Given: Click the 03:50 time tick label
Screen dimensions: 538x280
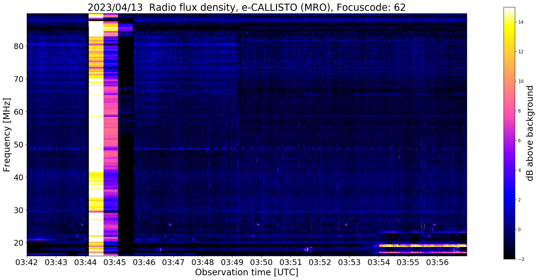Looking at the screenshot, I should [262, 262].
